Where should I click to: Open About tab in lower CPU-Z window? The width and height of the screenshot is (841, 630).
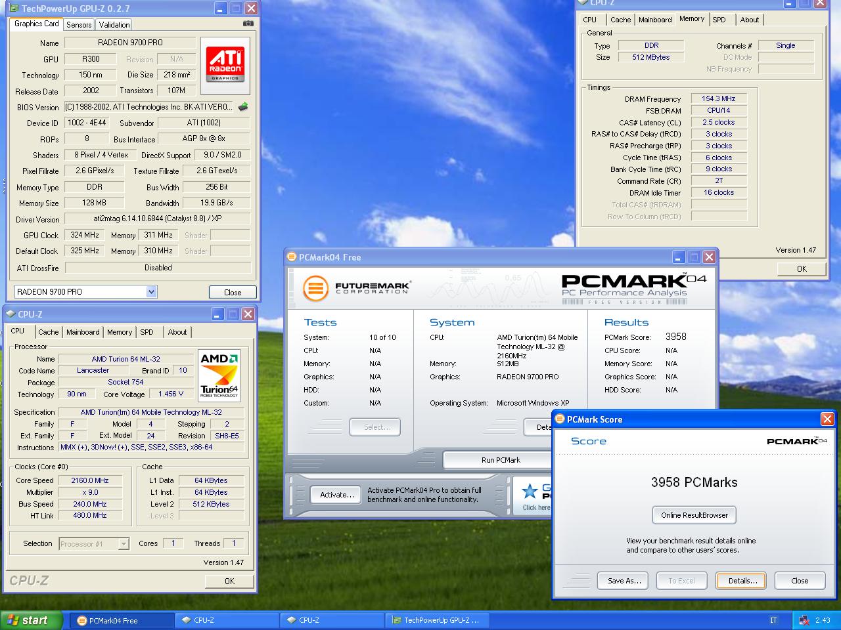click(x=177, y=332)
